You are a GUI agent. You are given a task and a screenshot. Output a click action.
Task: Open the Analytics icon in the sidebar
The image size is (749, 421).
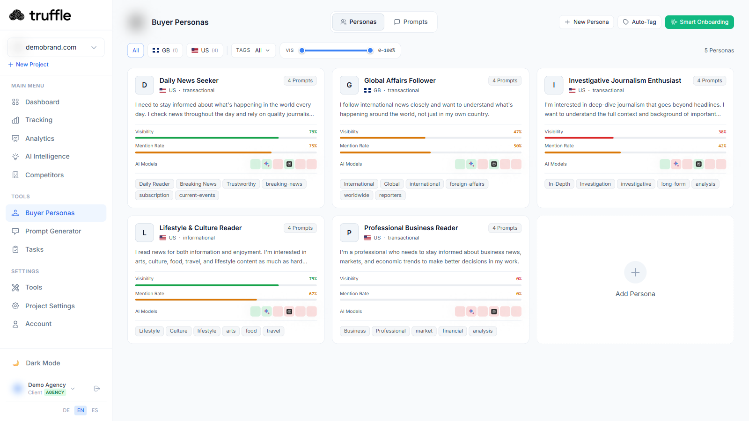pyautogui.click(x=15, y=138)
